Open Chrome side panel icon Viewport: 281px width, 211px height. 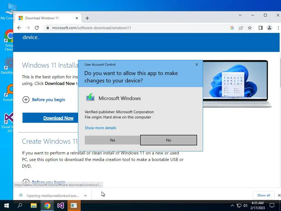tap(261, 28)
